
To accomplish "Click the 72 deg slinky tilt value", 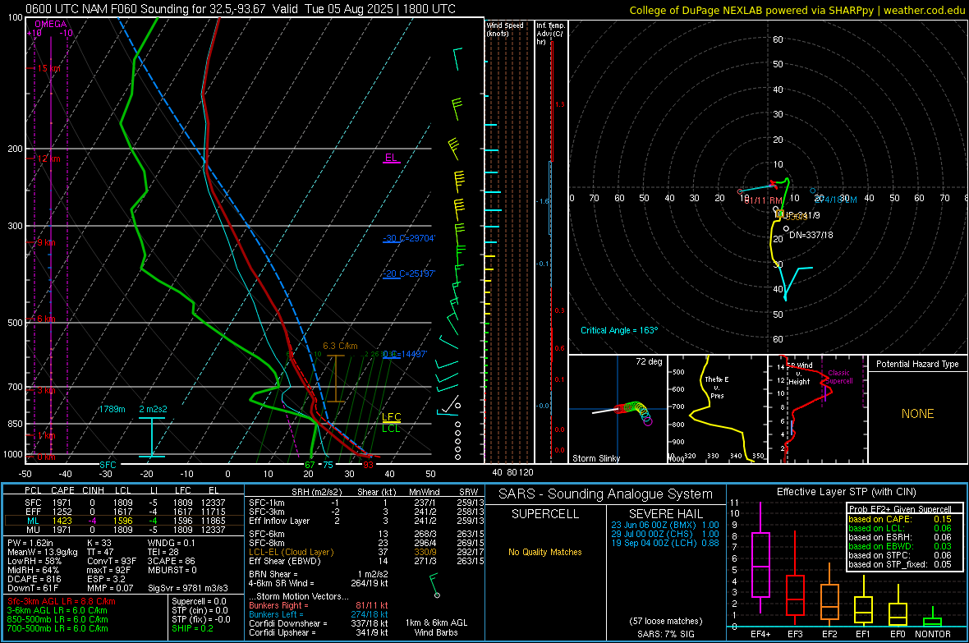I will [649, 361].
